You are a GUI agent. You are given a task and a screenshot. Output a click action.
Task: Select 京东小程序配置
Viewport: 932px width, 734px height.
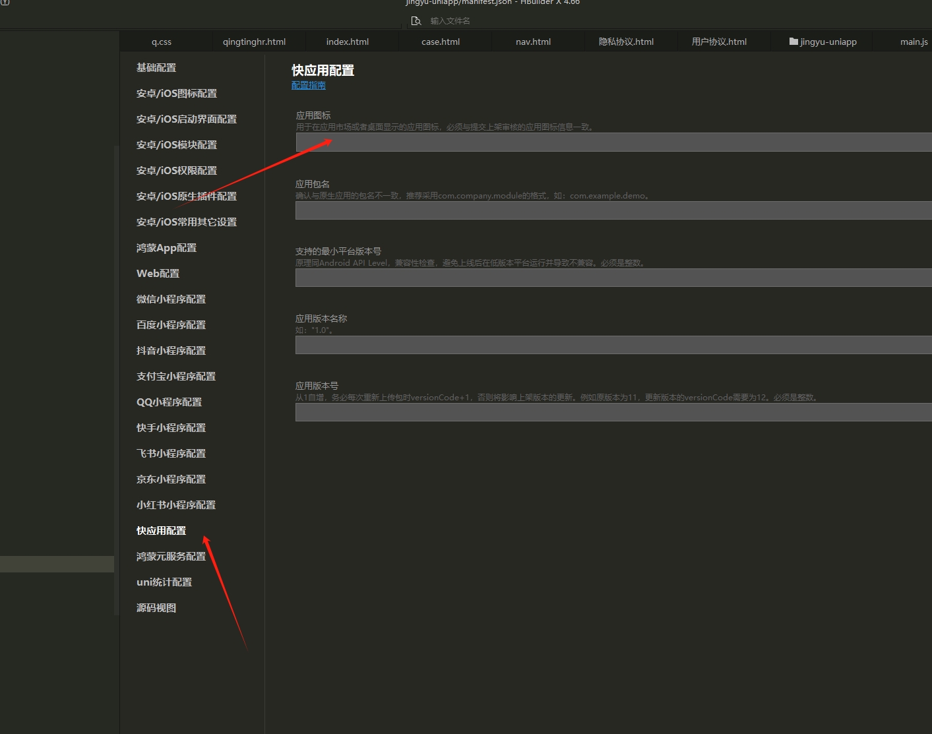click(171, 479)
